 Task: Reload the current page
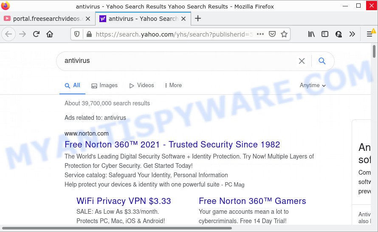pos(36,34)
